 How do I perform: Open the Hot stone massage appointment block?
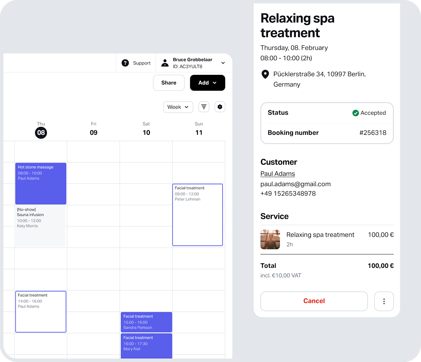40,183
